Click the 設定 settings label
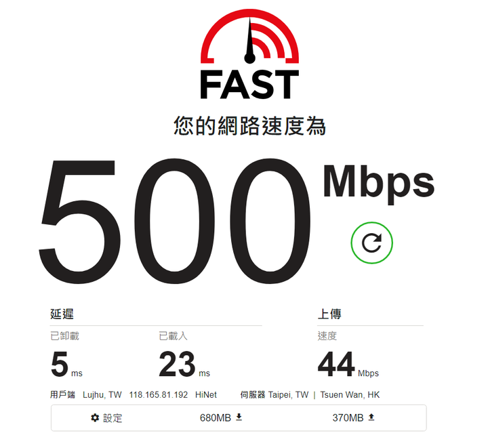The image size is (488, 437). pyautogui.click(x=113, y=418)
